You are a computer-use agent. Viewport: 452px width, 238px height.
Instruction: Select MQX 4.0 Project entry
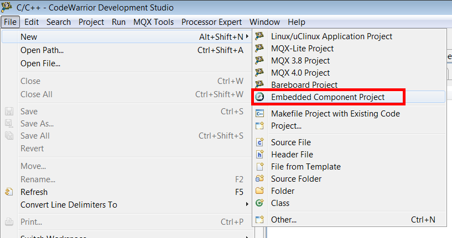click(x=300, y=73)
